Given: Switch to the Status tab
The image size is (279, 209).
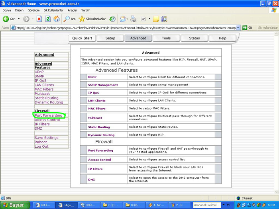Looking at the screenshot, I should tap(195, 38).
